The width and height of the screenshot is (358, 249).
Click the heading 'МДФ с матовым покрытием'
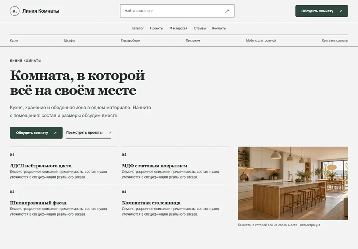(155, 166)
